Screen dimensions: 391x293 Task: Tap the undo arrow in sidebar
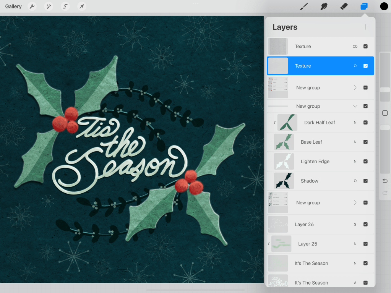coord(385,181)
